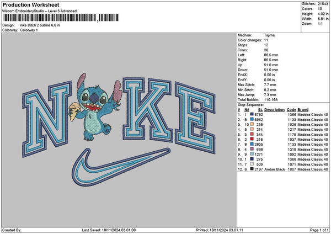Click the blue swatch in stop row 2

pyautogui.click(x=252, y=119)
